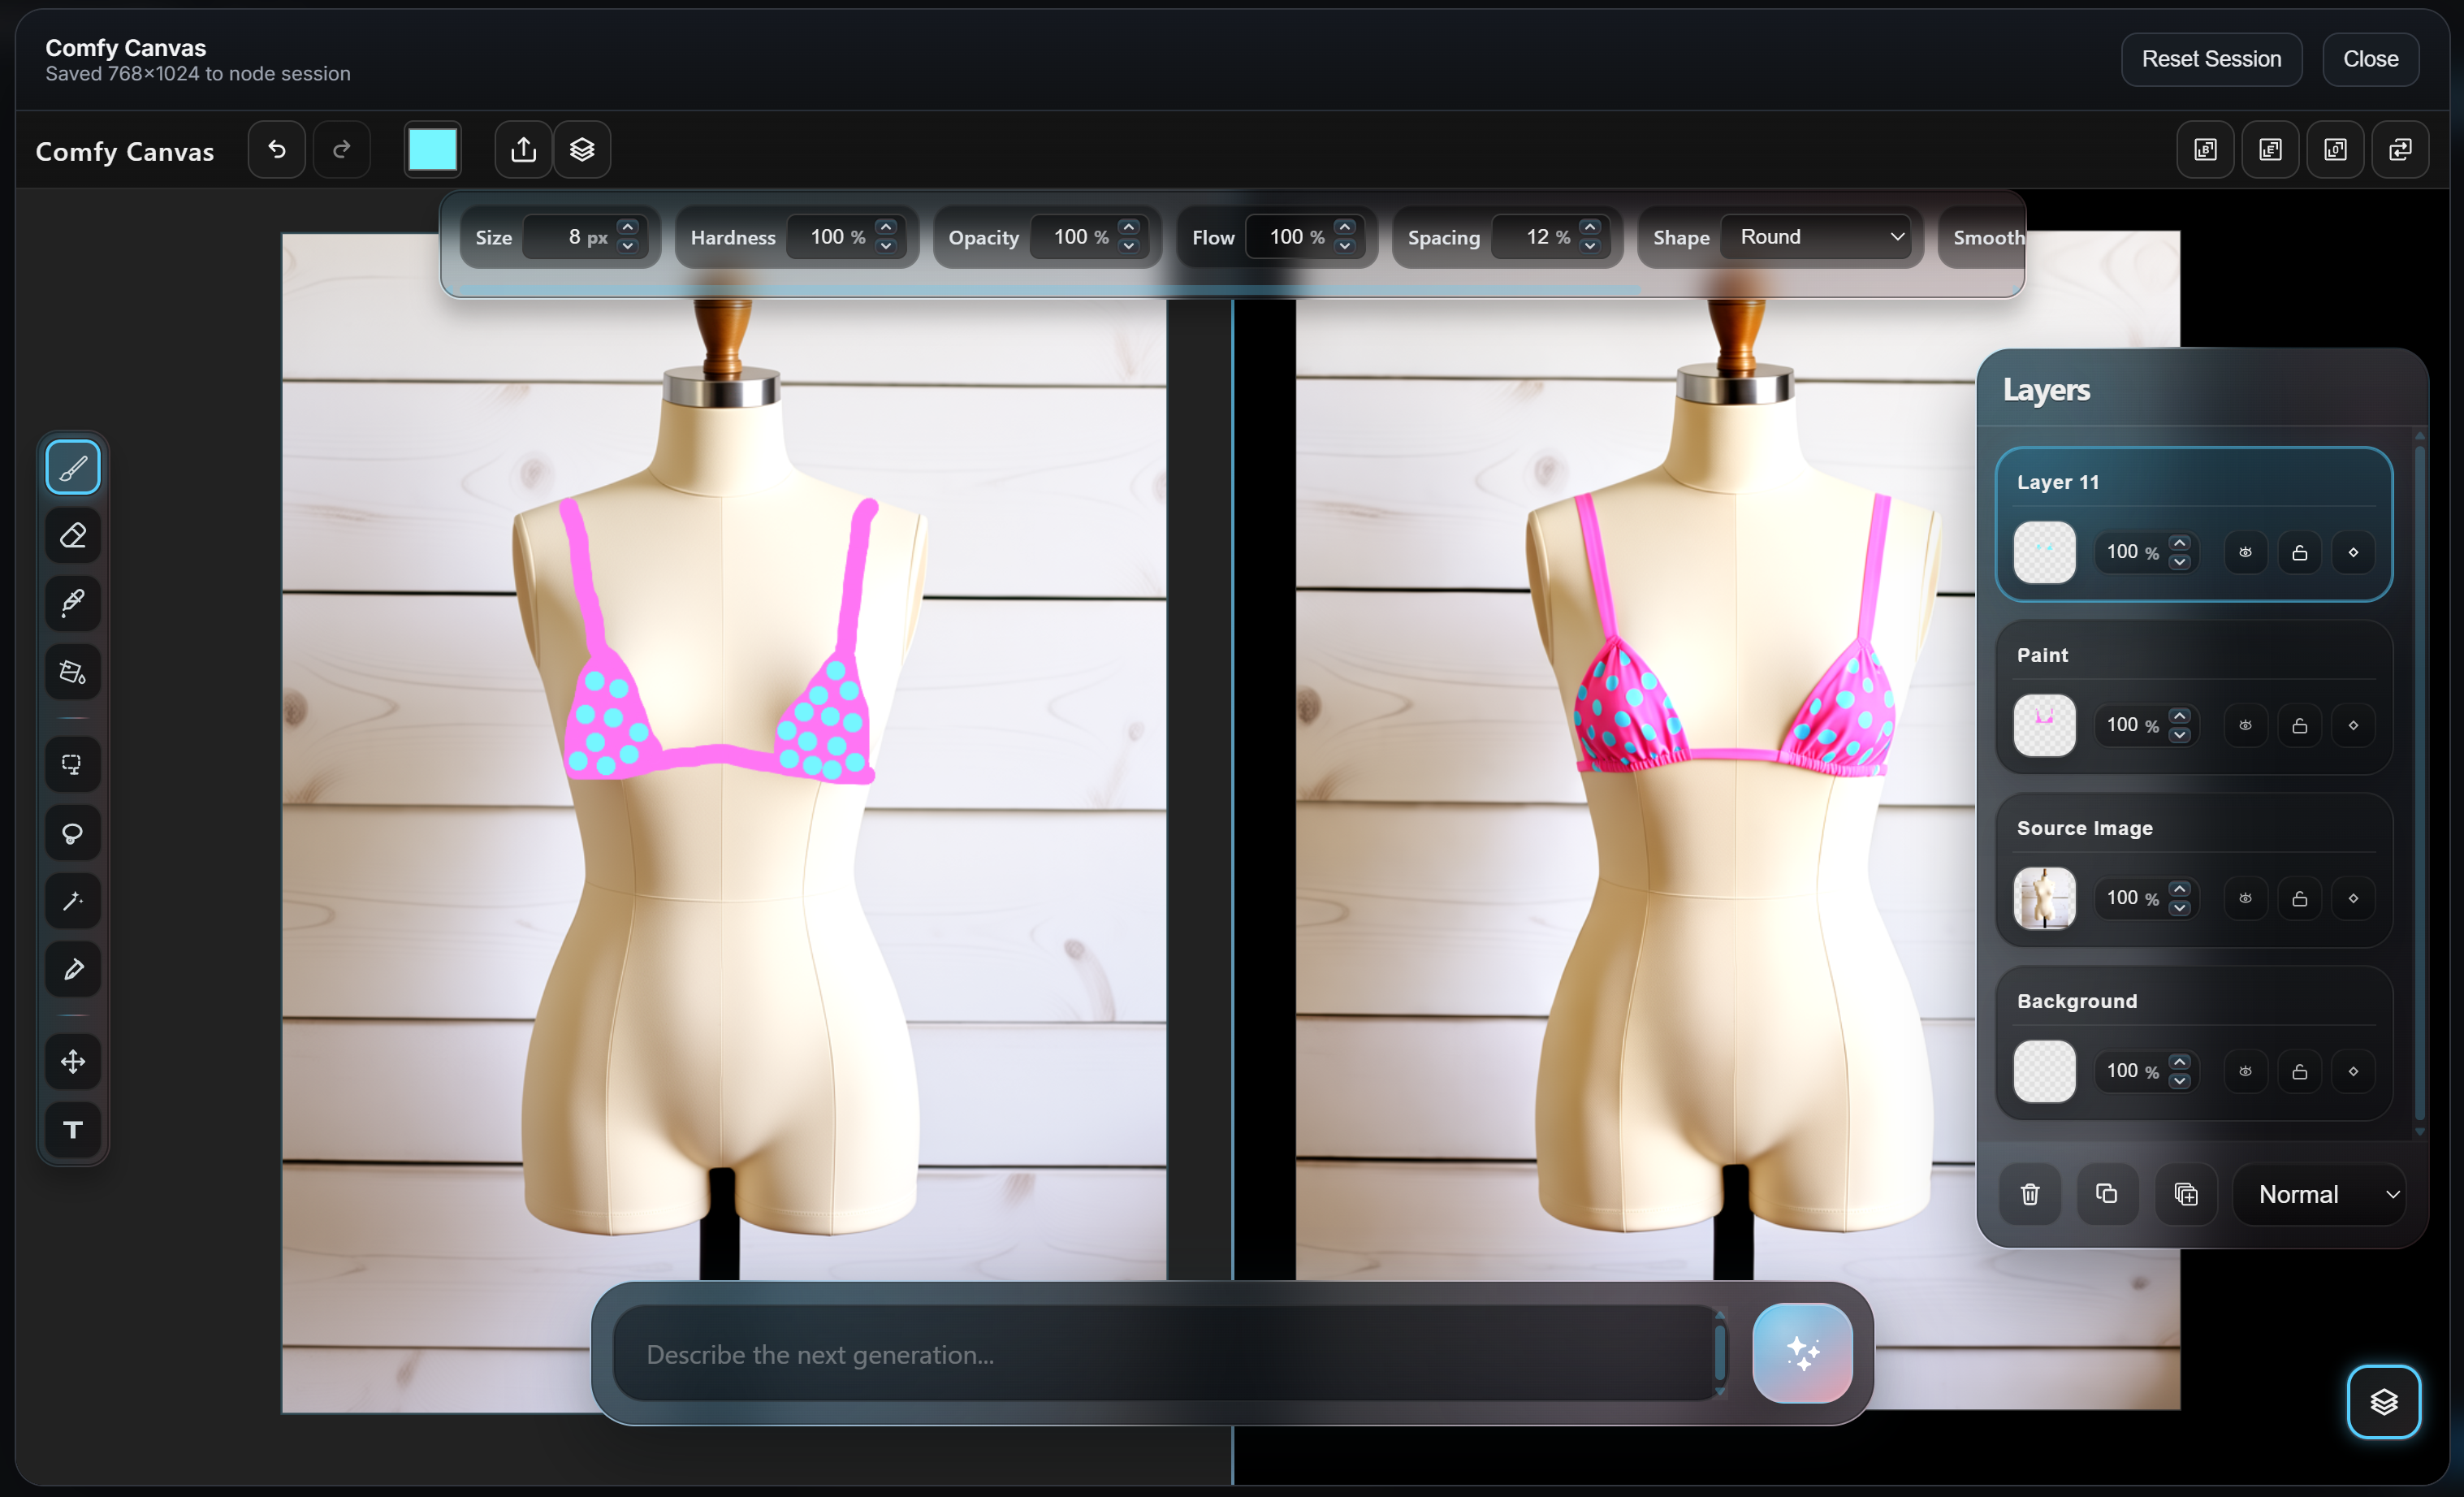Select the Eyedropper tool
Image resolution: width=2464 pixels, height=1497 pixels.
pos(73,603)
